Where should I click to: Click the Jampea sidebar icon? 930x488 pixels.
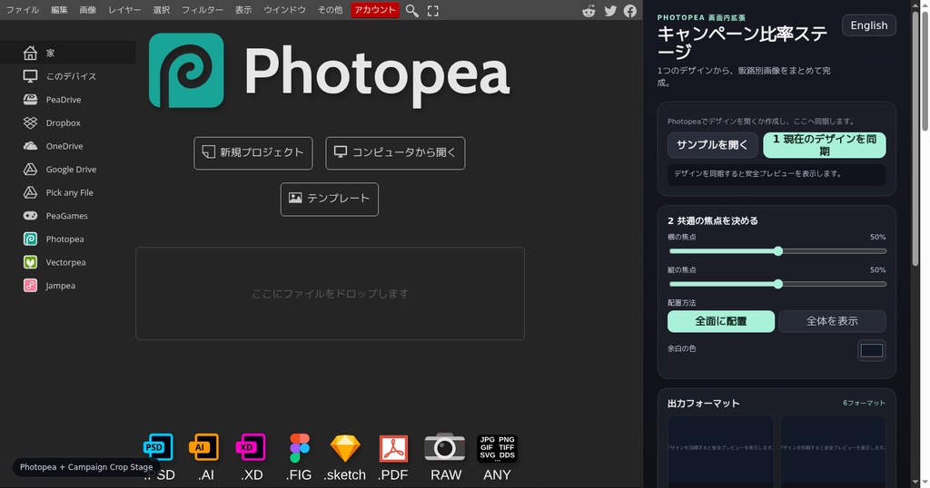(x=30, y=286)
